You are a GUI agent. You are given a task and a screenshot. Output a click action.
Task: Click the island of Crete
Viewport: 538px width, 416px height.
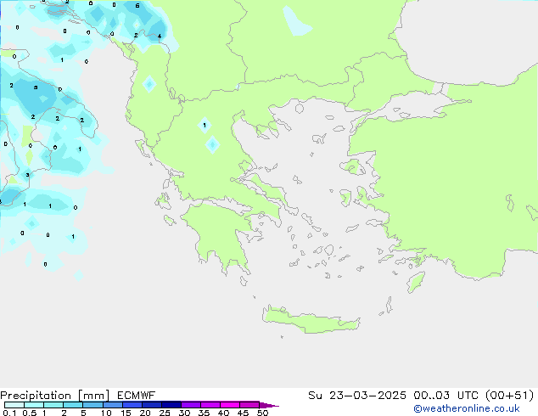[x=311, y=320]
